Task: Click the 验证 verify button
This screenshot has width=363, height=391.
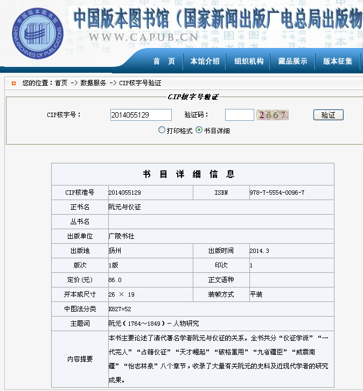Action: click(329, 115)
